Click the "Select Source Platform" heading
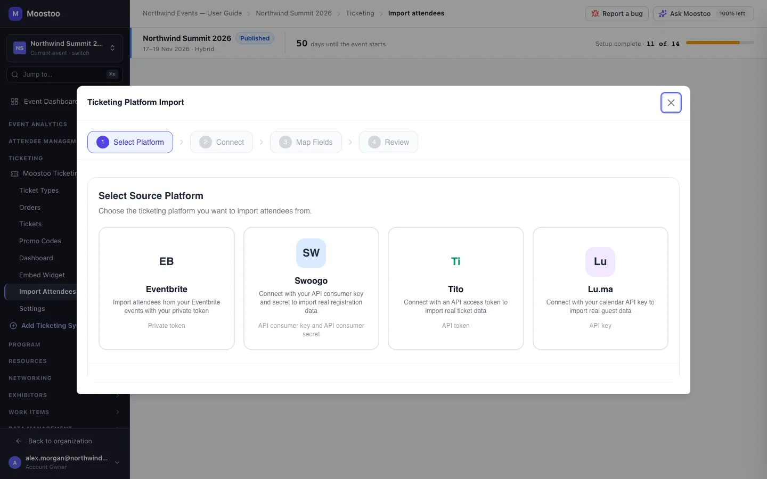The width and height of the screenshot is (767, 479). point(151,196)
